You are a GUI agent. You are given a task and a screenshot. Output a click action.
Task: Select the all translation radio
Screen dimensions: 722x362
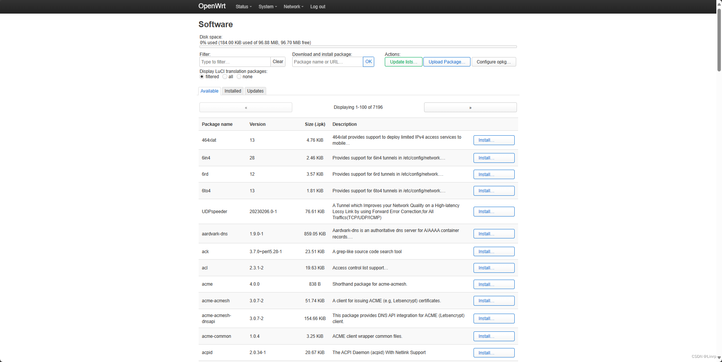pos(225,77)
